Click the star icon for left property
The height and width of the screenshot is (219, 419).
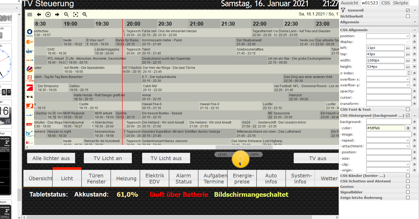pos(415,48)
